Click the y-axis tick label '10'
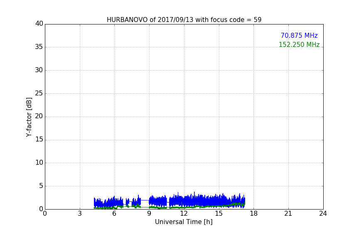Image resolution: width=359 pixels, height=239 pixels. [x=39, y=163]
